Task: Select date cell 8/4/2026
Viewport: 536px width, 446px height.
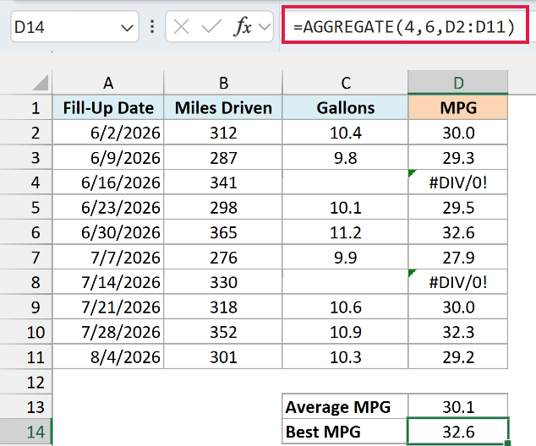Action: coord(108,356)
